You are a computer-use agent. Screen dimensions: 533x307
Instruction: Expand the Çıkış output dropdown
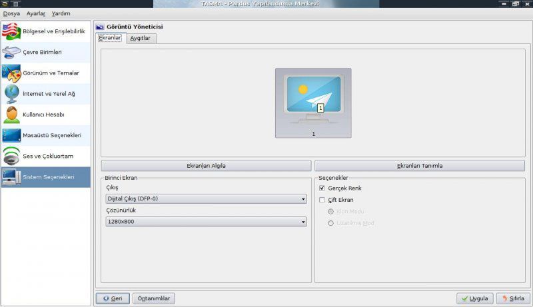[206, 198]
